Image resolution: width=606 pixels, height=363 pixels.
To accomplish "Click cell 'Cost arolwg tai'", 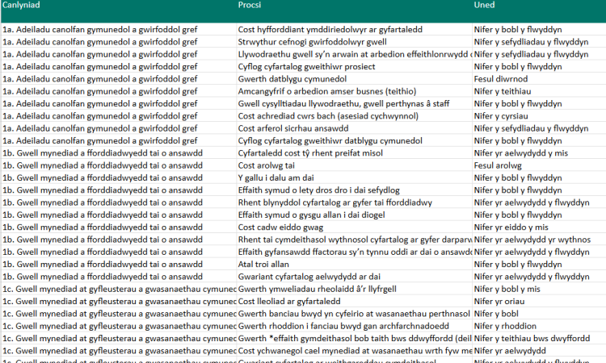I will click(355, 165).
